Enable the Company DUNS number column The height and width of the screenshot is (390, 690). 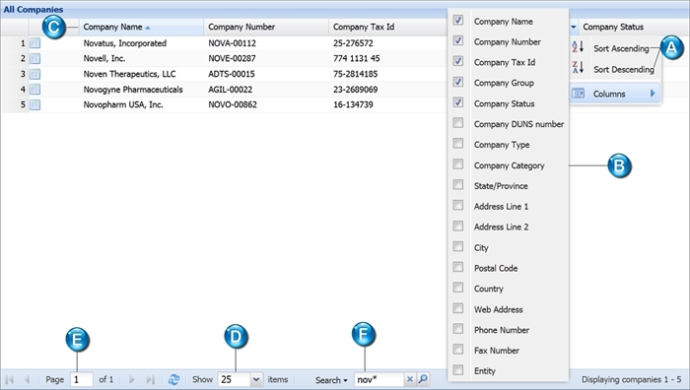tap(458, 123)
